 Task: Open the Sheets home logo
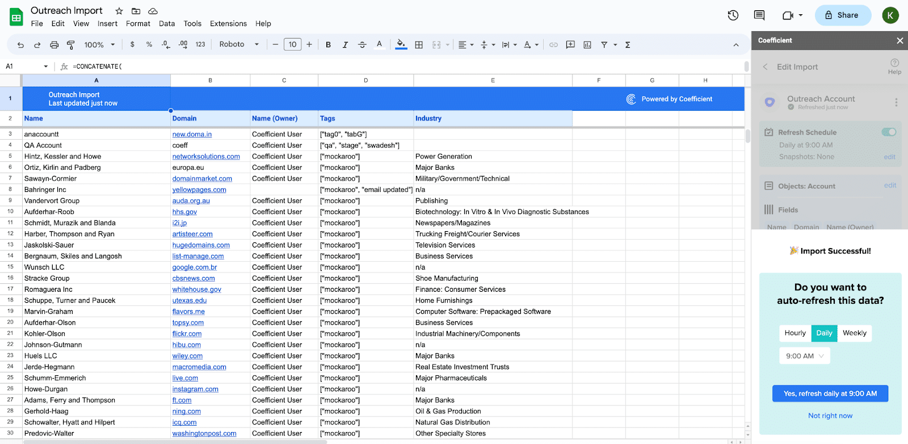point(16,17)
